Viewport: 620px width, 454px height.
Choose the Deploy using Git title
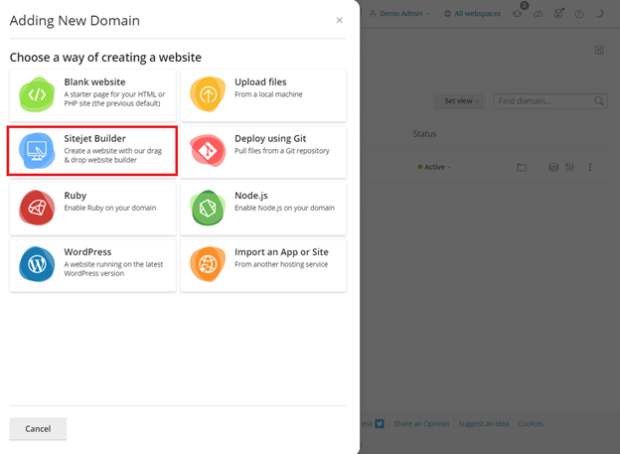coord(270,138)
